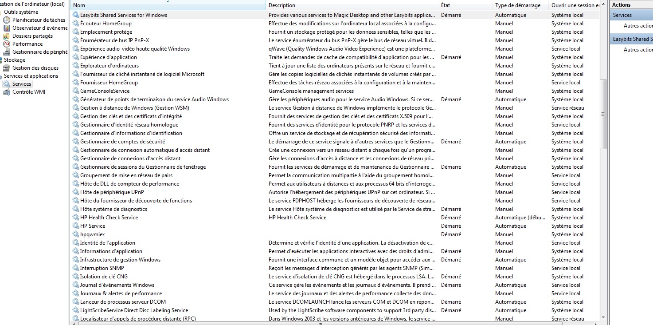This screenshot has width=653, height=325.
Task: Select Infrastructure de gestion Windows service
Action: point(120,260)
